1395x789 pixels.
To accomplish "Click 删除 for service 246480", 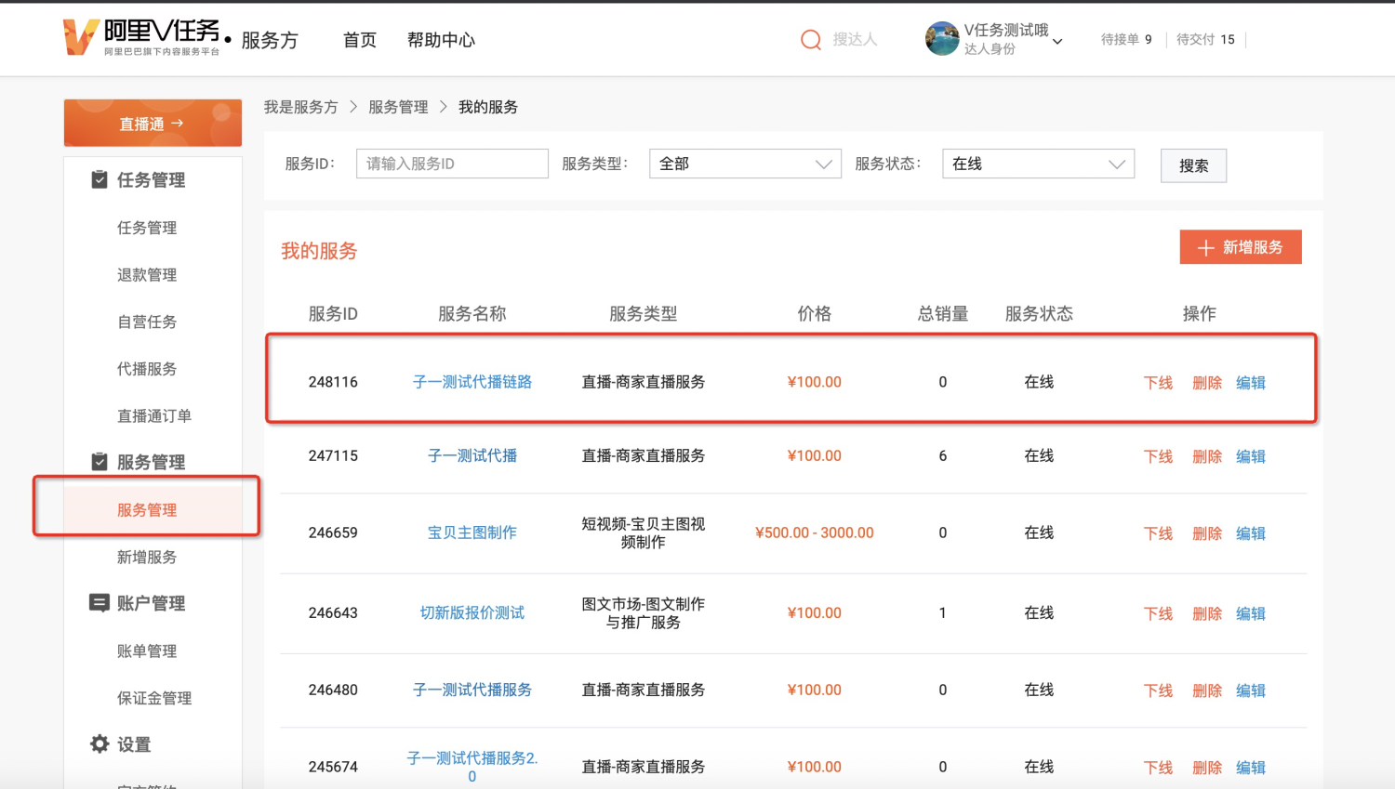I will point(1207,690).
